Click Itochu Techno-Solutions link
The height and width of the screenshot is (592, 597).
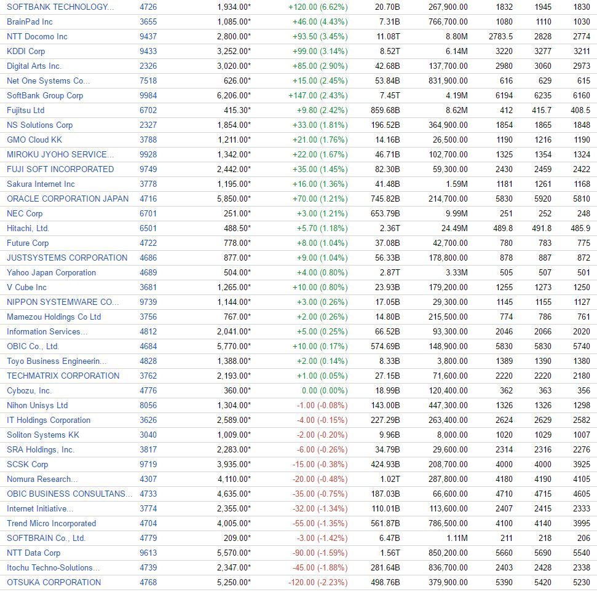[53, 567]
